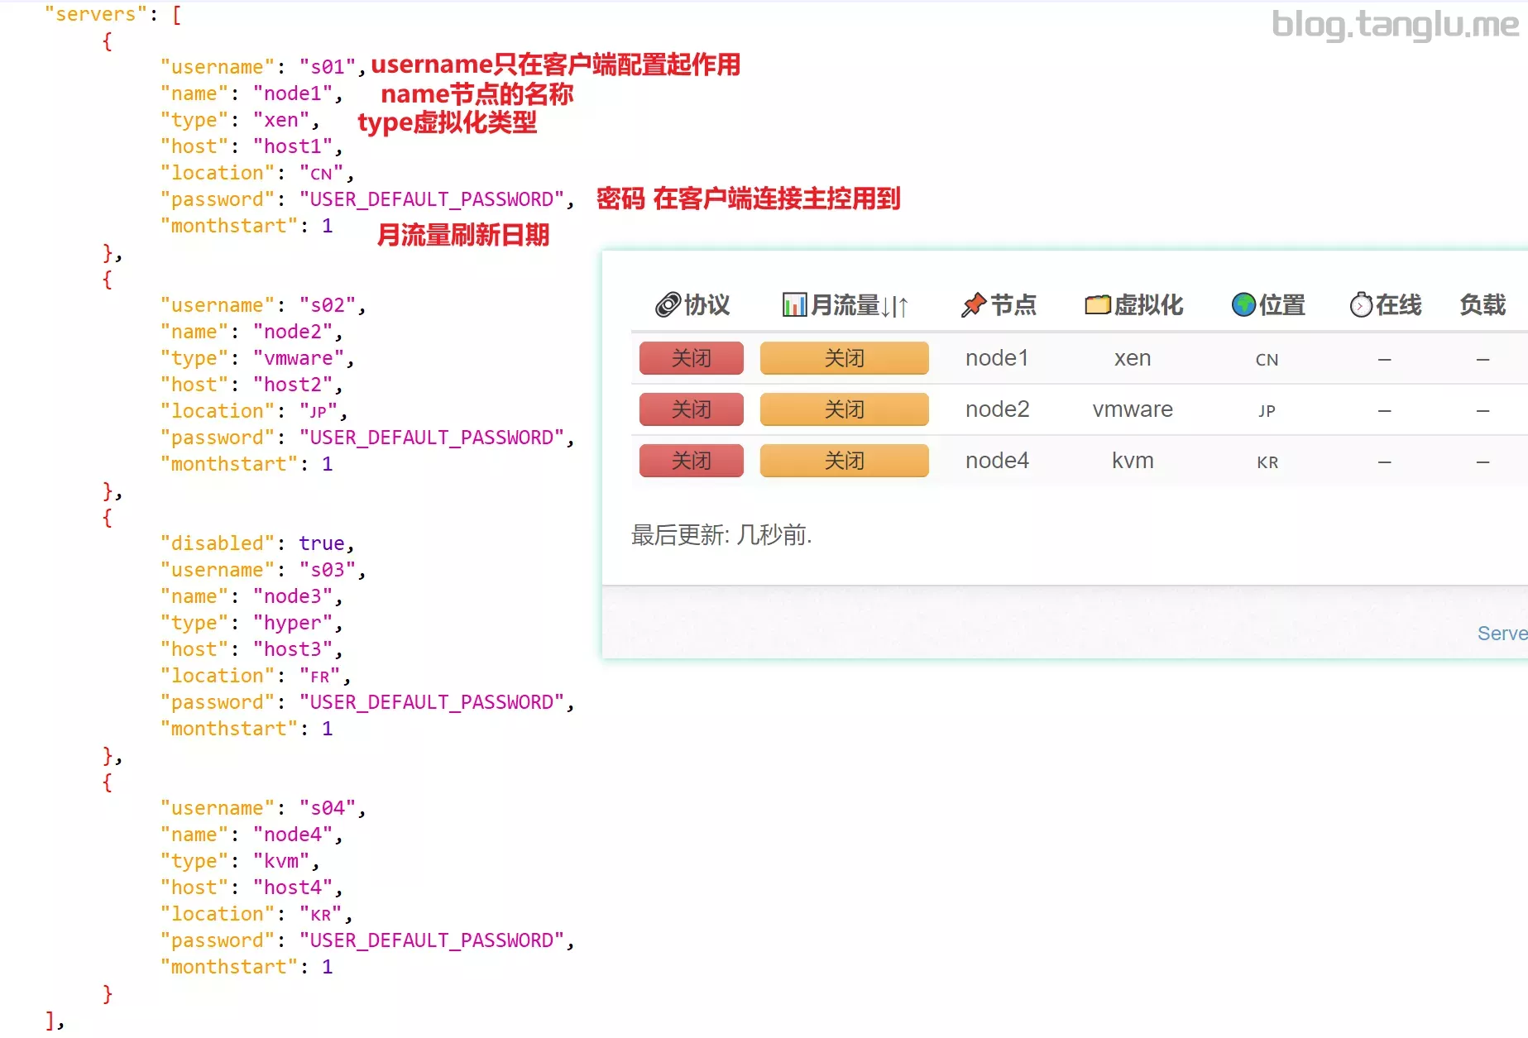Click the folder icon beside 虚拟化 header
The image size is (1528, 1038).
(x=1097, y=305)
